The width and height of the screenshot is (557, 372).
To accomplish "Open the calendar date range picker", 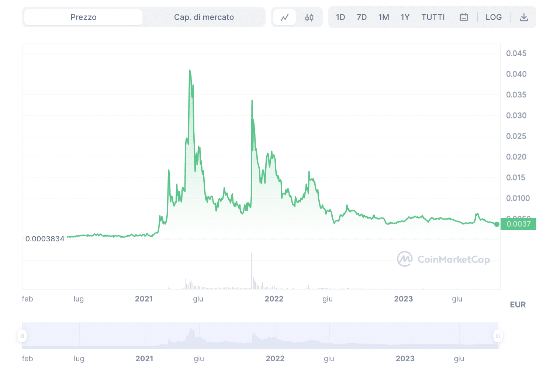I will [x=464, y=17].
